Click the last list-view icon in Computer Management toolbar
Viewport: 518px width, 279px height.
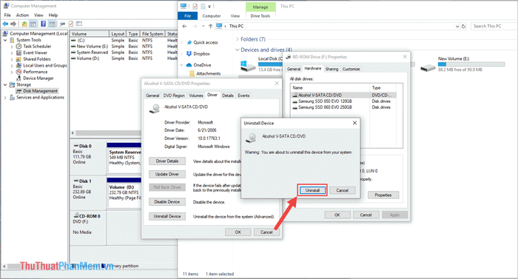point(79,24)
